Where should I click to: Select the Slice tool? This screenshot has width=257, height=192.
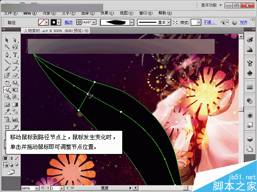click(x=15, y=127)
